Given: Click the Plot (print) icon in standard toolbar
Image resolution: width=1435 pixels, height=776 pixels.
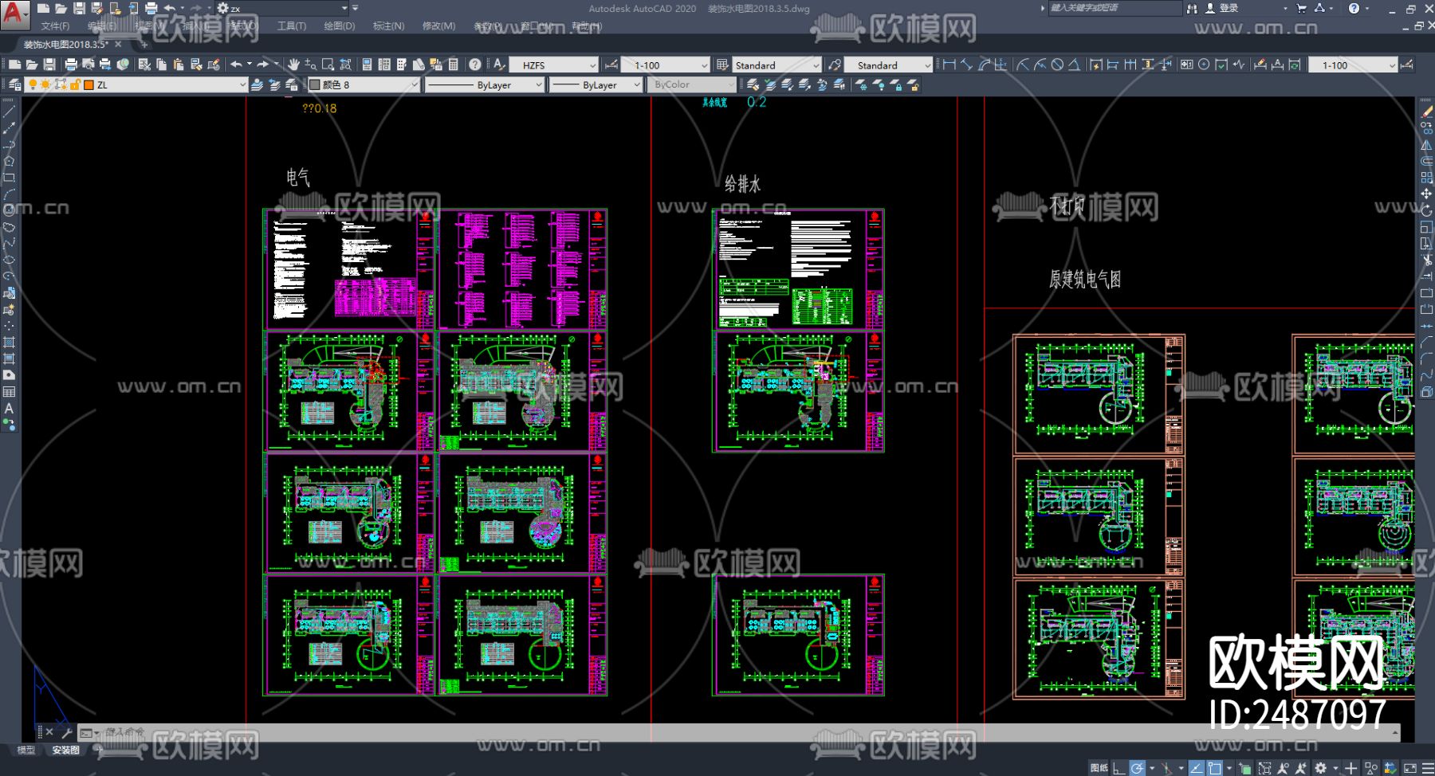Looking at the screenshot, I should pyautogui.click(x=71, y=65).
